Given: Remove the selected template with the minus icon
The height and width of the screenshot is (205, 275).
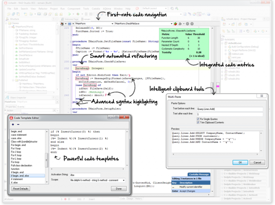Looking at the screenshot, I should tap(18, 124).
